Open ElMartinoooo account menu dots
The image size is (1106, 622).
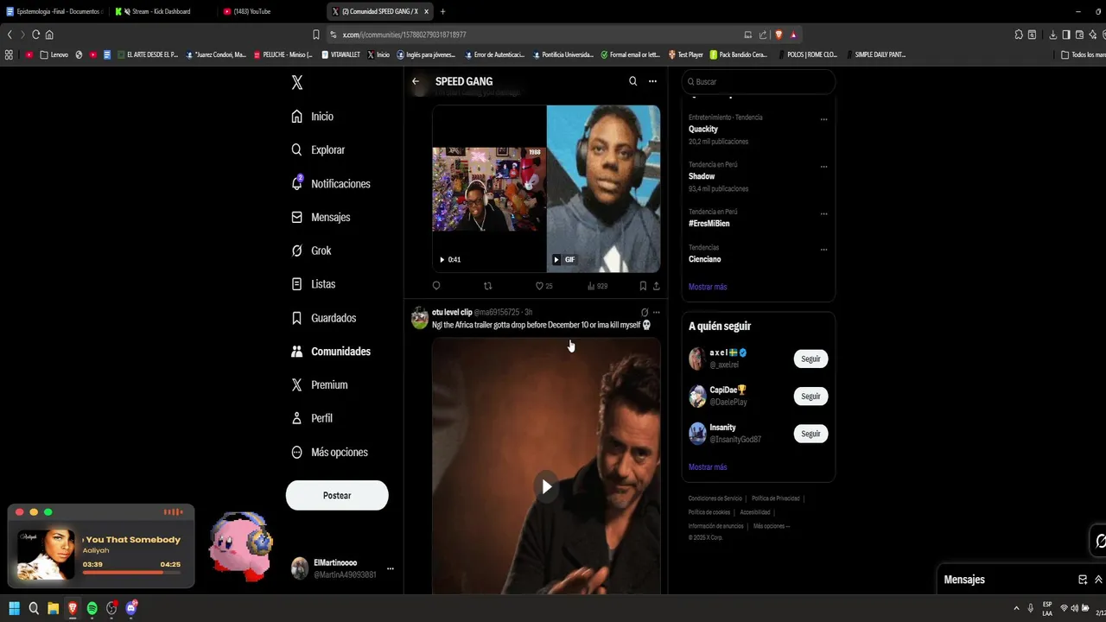click(391, 568)
